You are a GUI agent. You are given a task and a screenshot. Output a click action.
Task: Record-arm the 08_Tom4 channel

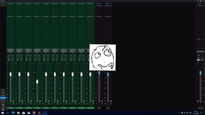[x=71, y=60]
